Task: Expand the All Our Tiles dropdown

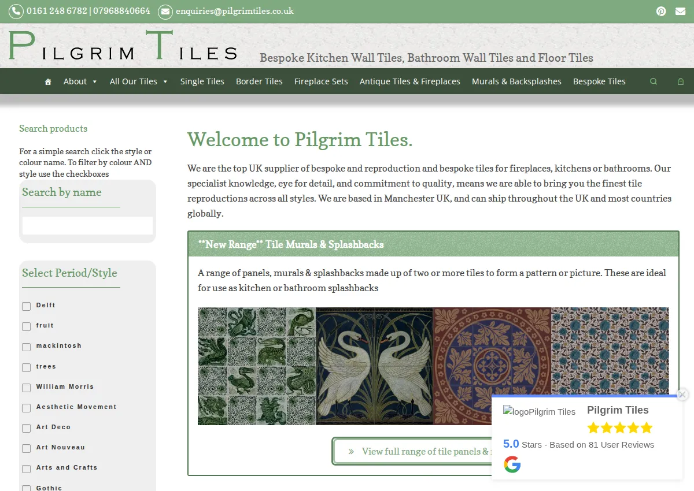Action: point(139,81)
